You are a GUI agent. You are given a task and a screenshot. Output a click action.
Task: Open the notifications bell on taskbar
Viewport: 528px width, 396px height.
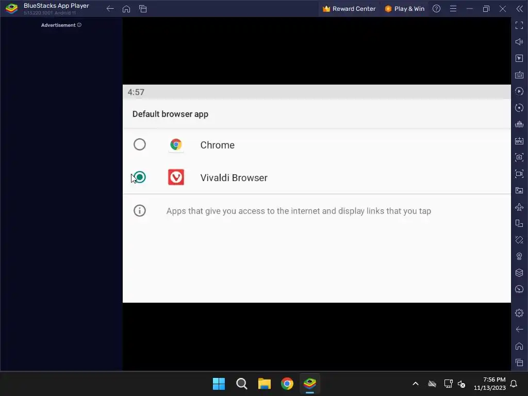[514, 384]
